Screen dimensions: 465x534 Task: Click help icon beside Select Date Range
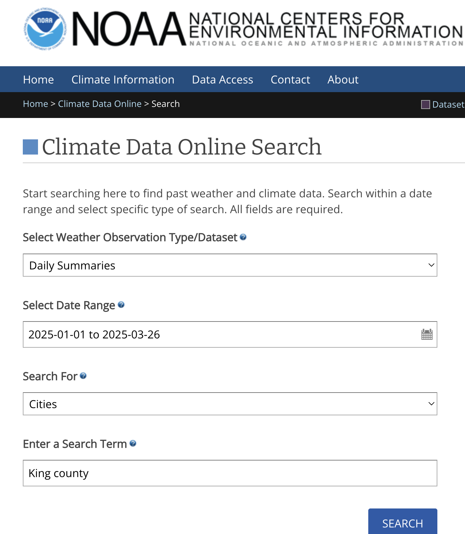click(121, 305)
